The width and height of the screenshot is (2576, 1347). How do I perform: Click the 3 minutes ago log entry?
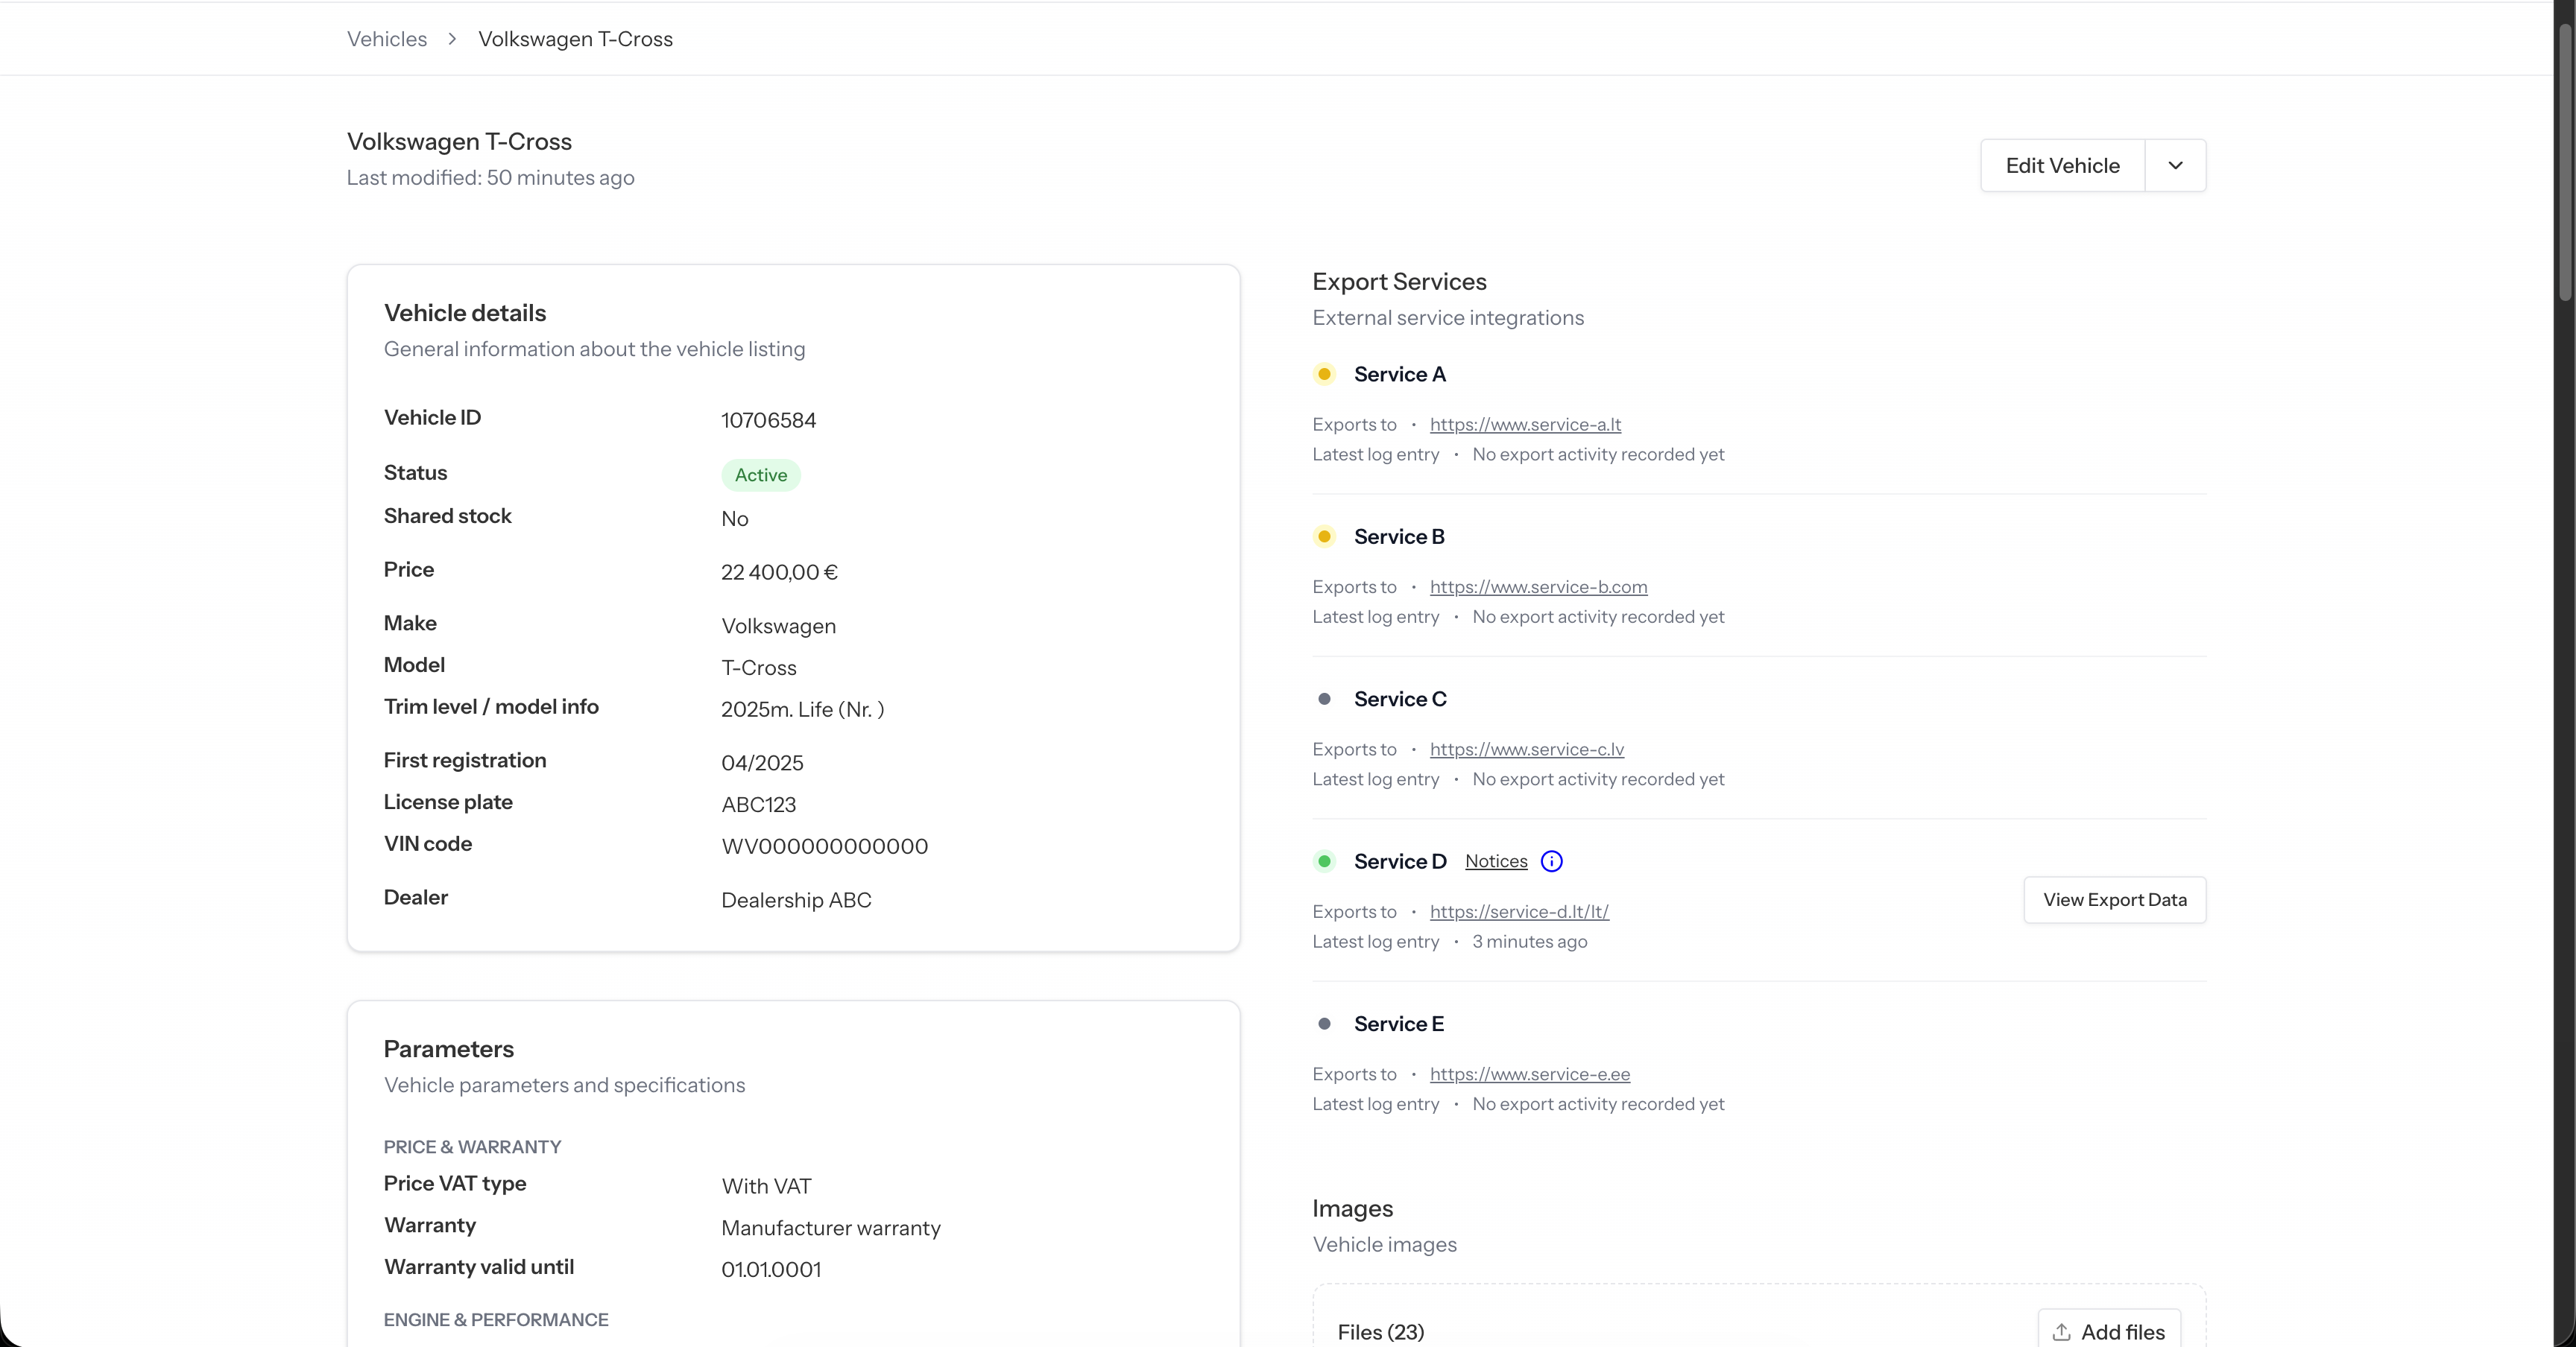pos(1529,941)
